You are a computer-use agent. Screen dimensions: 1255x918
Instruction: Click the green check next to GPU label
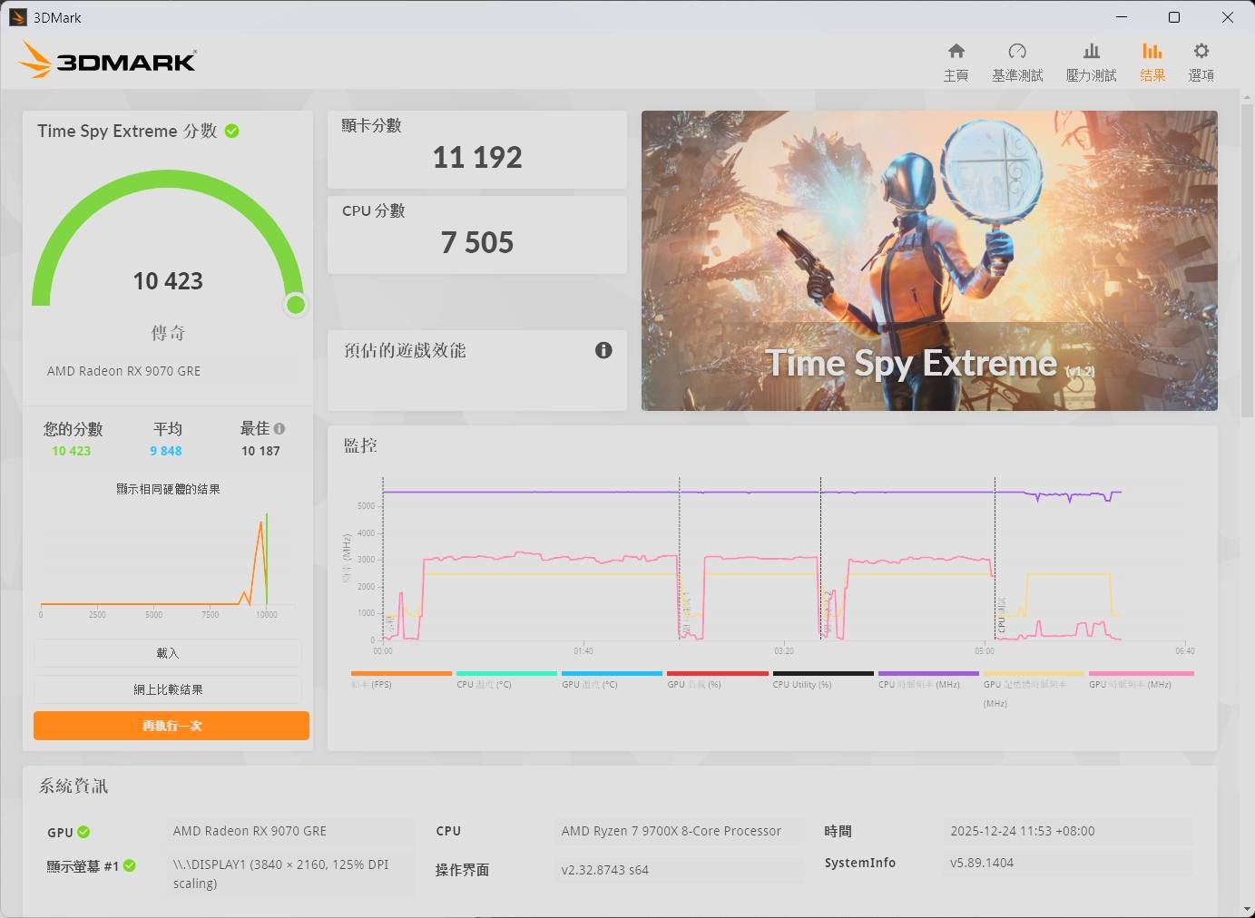(x=83, y=832)
